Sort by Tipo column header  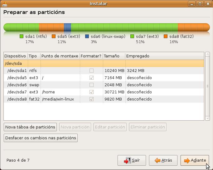(x=34, y=56)
